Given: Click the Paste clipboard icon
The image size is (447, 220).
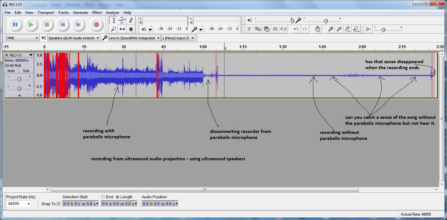Looking at the screenshot, I should point(267,29).
